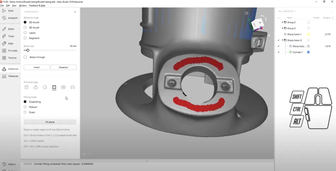
Task: Click the redo arrow at the viewport bottom
Action: [x=90, y=155]
